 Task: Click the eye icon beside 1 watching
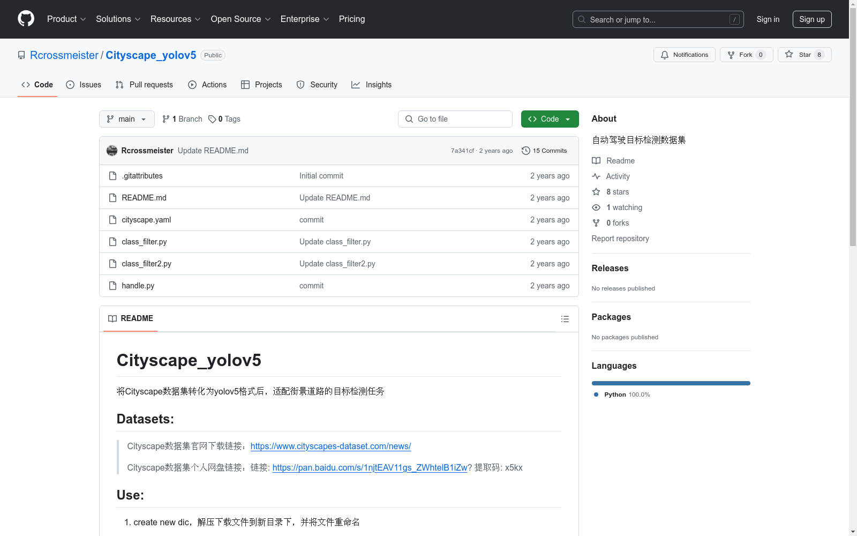596,207
